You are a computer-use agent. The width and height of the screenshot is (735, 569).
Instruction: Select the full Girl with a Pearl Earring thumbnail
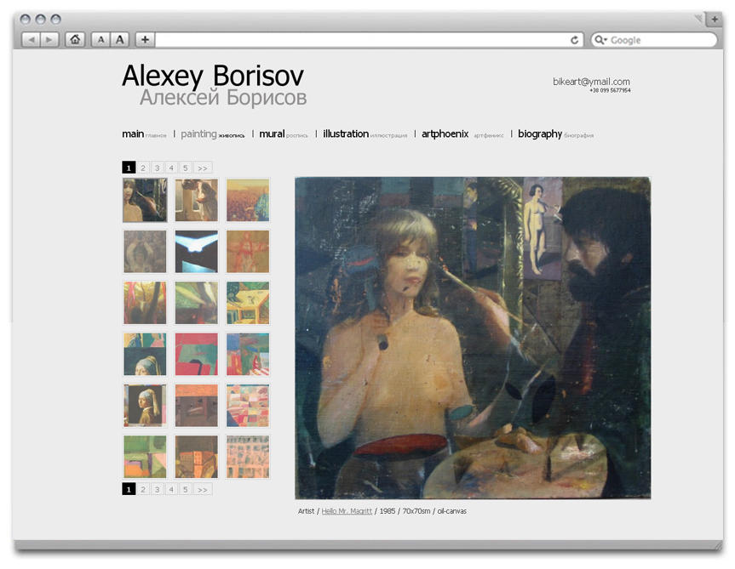[145, 406]
